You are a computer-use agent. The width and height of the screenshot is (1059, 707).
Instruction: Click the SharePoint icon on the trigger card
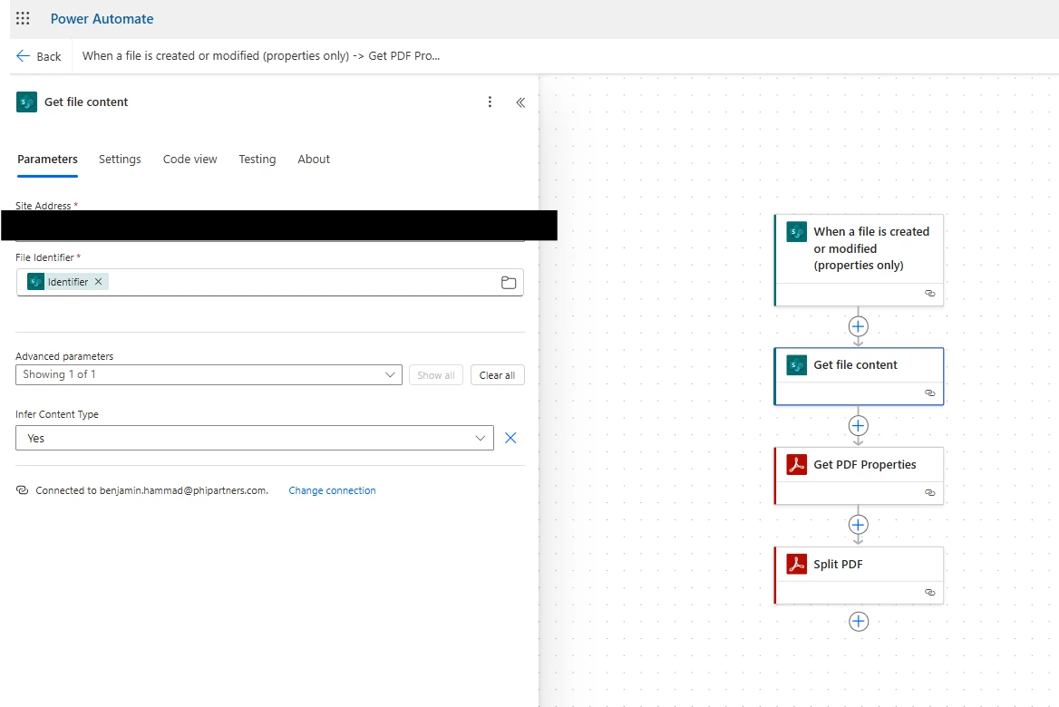click(797, 232)
